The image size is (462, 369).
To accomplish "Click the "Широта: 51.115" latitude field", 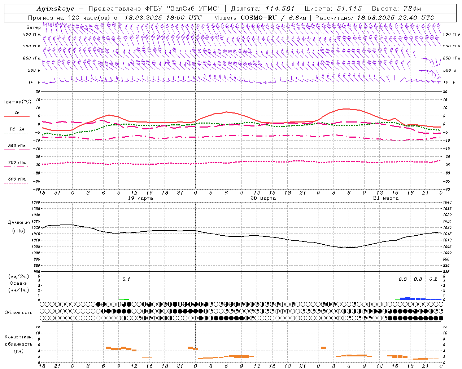I will point(333,9).
